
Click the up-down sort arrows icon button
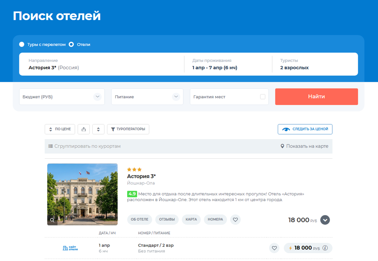[98, 129]
